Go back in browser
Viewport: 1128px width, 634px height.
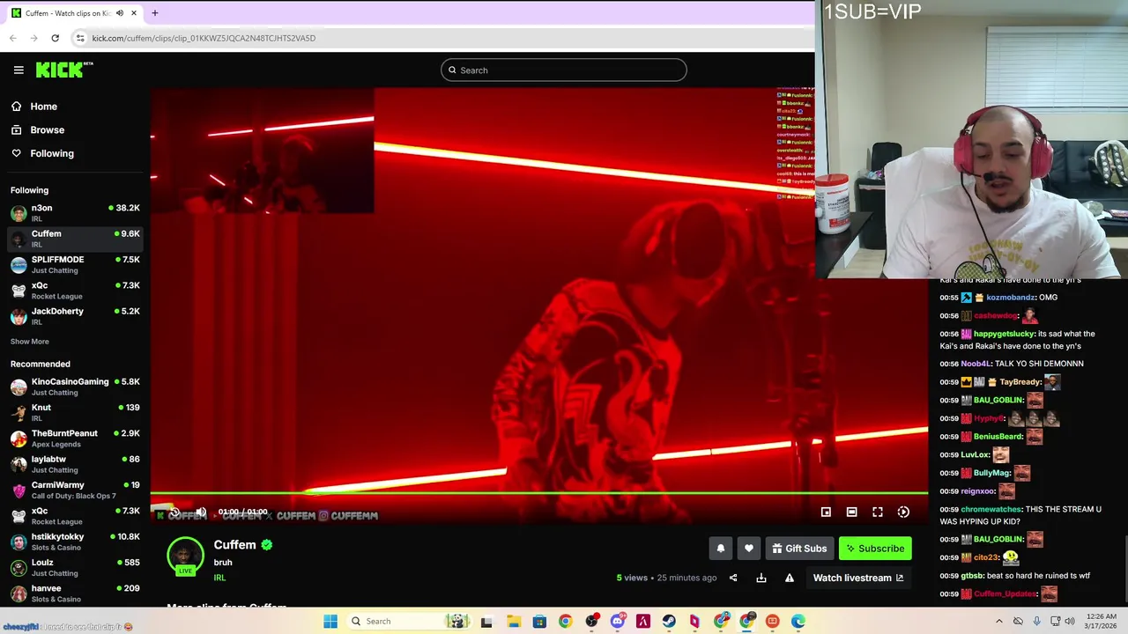click(x=12, y=38)
